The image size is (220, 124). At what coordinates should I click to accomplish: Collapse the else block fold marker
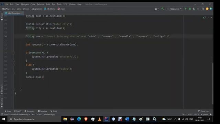tap(14, 65)
